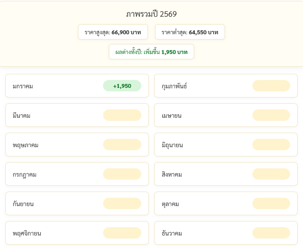
Task: Open the มีนาคม month label
Action: 22,116
